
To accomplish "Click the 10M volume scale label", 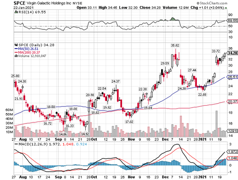I will pyautogui.click(x=9, y=132).
